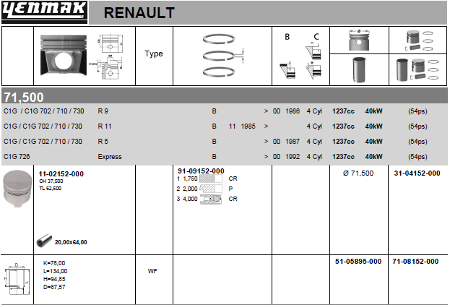
Task: Select part number 11-02152-000
Action: 61,174
